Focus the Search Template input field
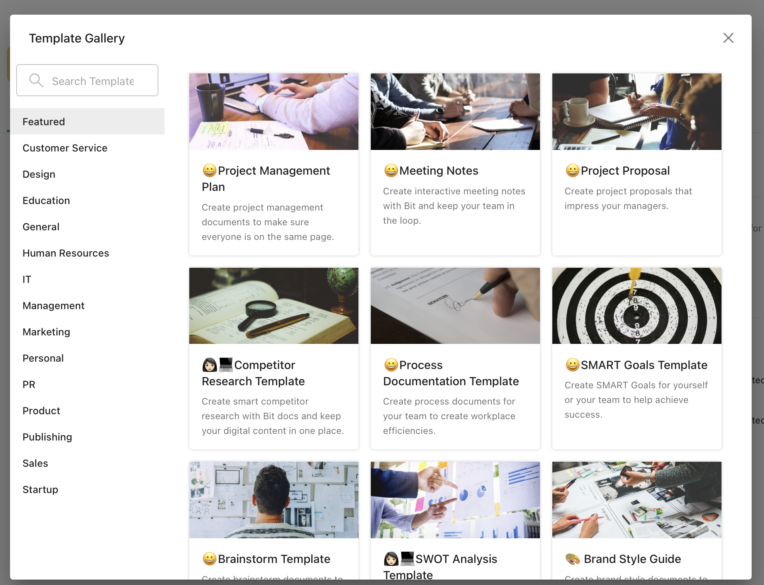The image size is (764, 585). 87,80
